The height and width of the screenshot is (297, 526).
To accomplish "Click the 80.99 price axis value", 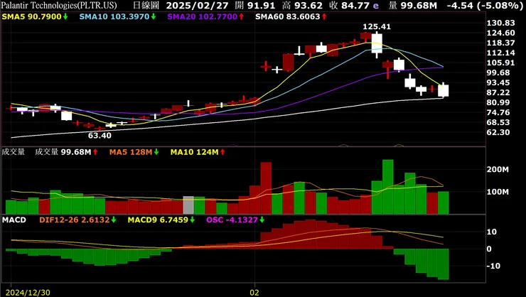I will point(498,102).
